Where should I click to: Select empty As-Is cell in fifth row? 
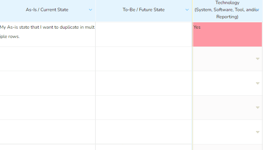[48, 132]
